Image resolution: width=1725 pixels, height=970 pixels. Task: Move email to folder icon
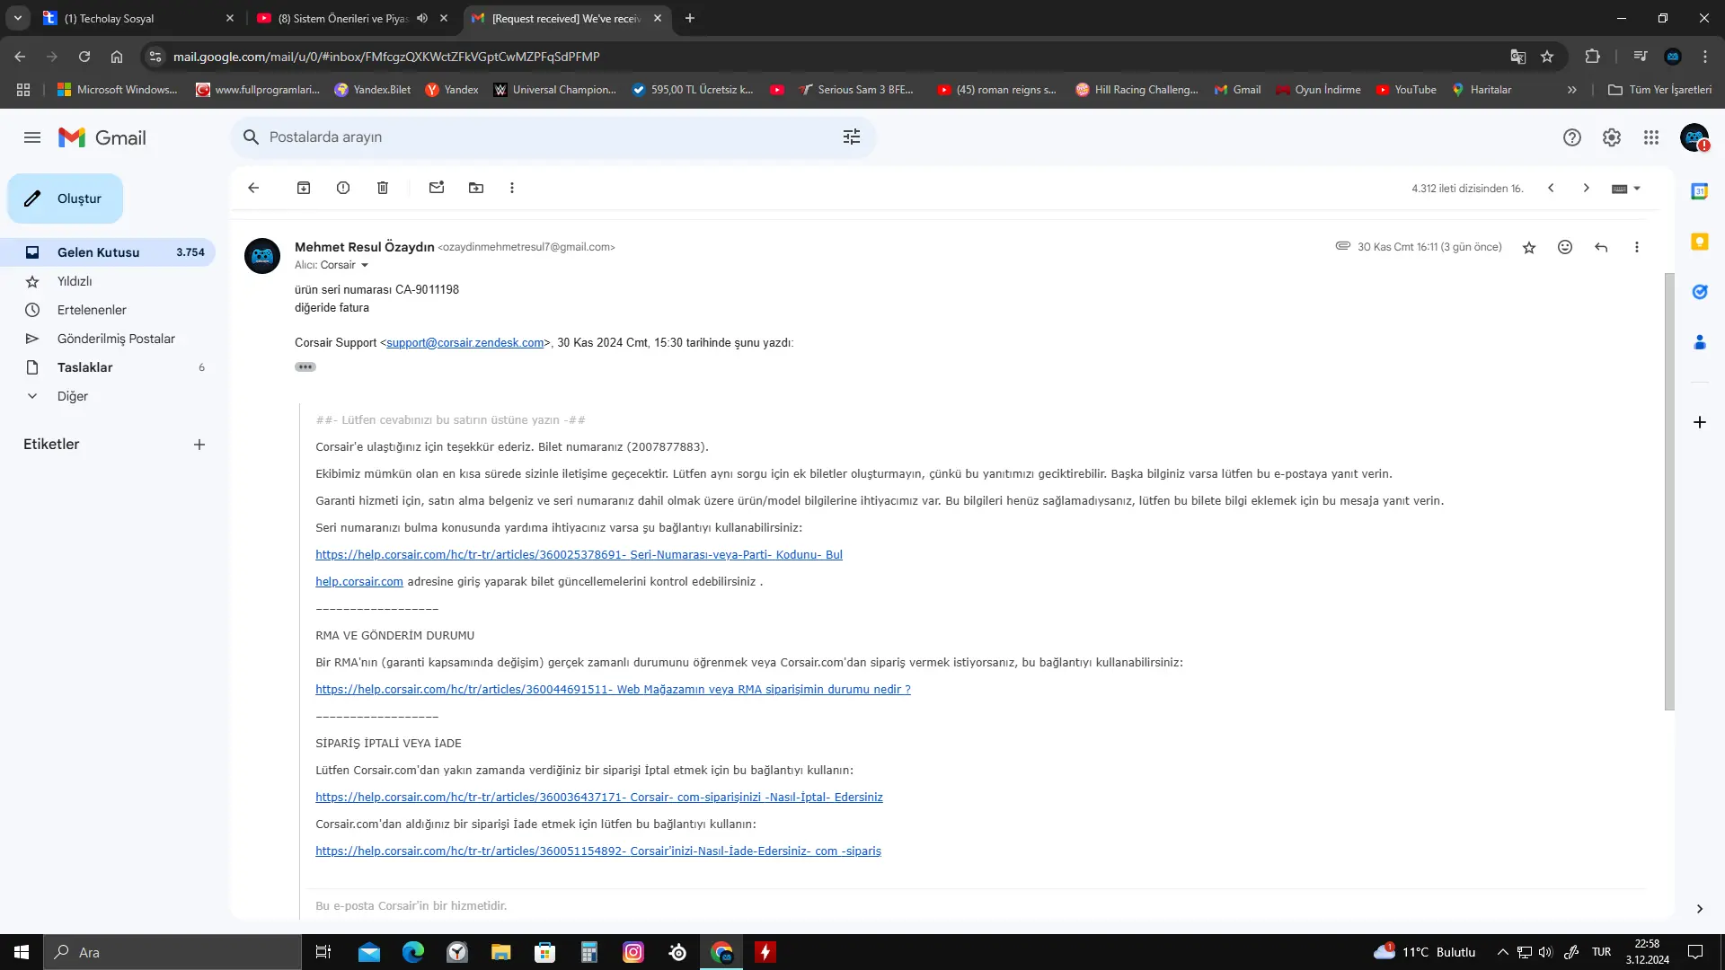pyautogui.click(x=476, y=188)
